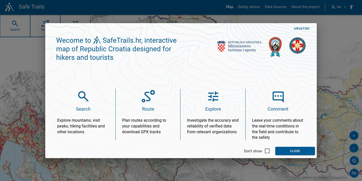Switch the dialog to HRVATSKI language
This screenshot has width=362, height=181.
pos(302,29)
